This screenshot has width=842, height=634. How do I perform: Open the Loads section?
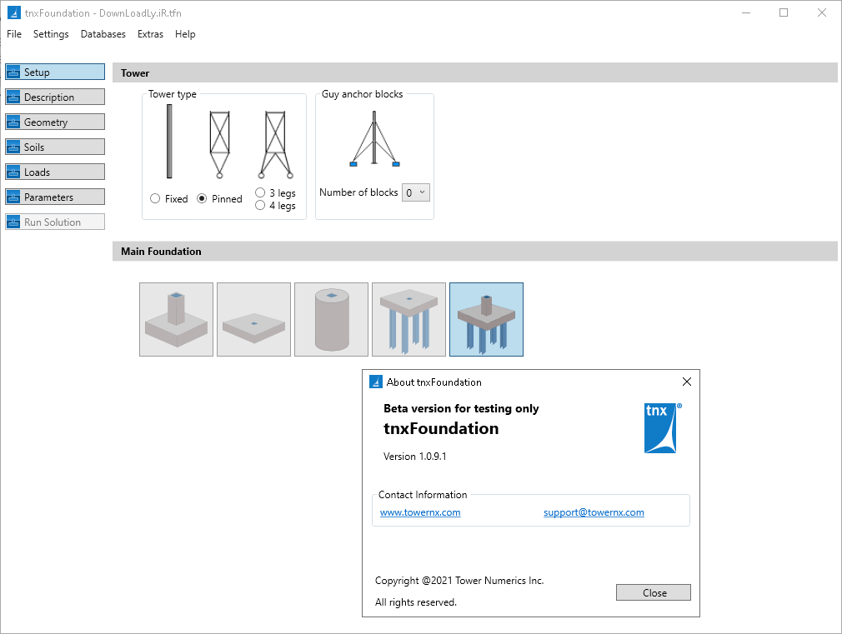pyautogui.click(x=55, y=172)
